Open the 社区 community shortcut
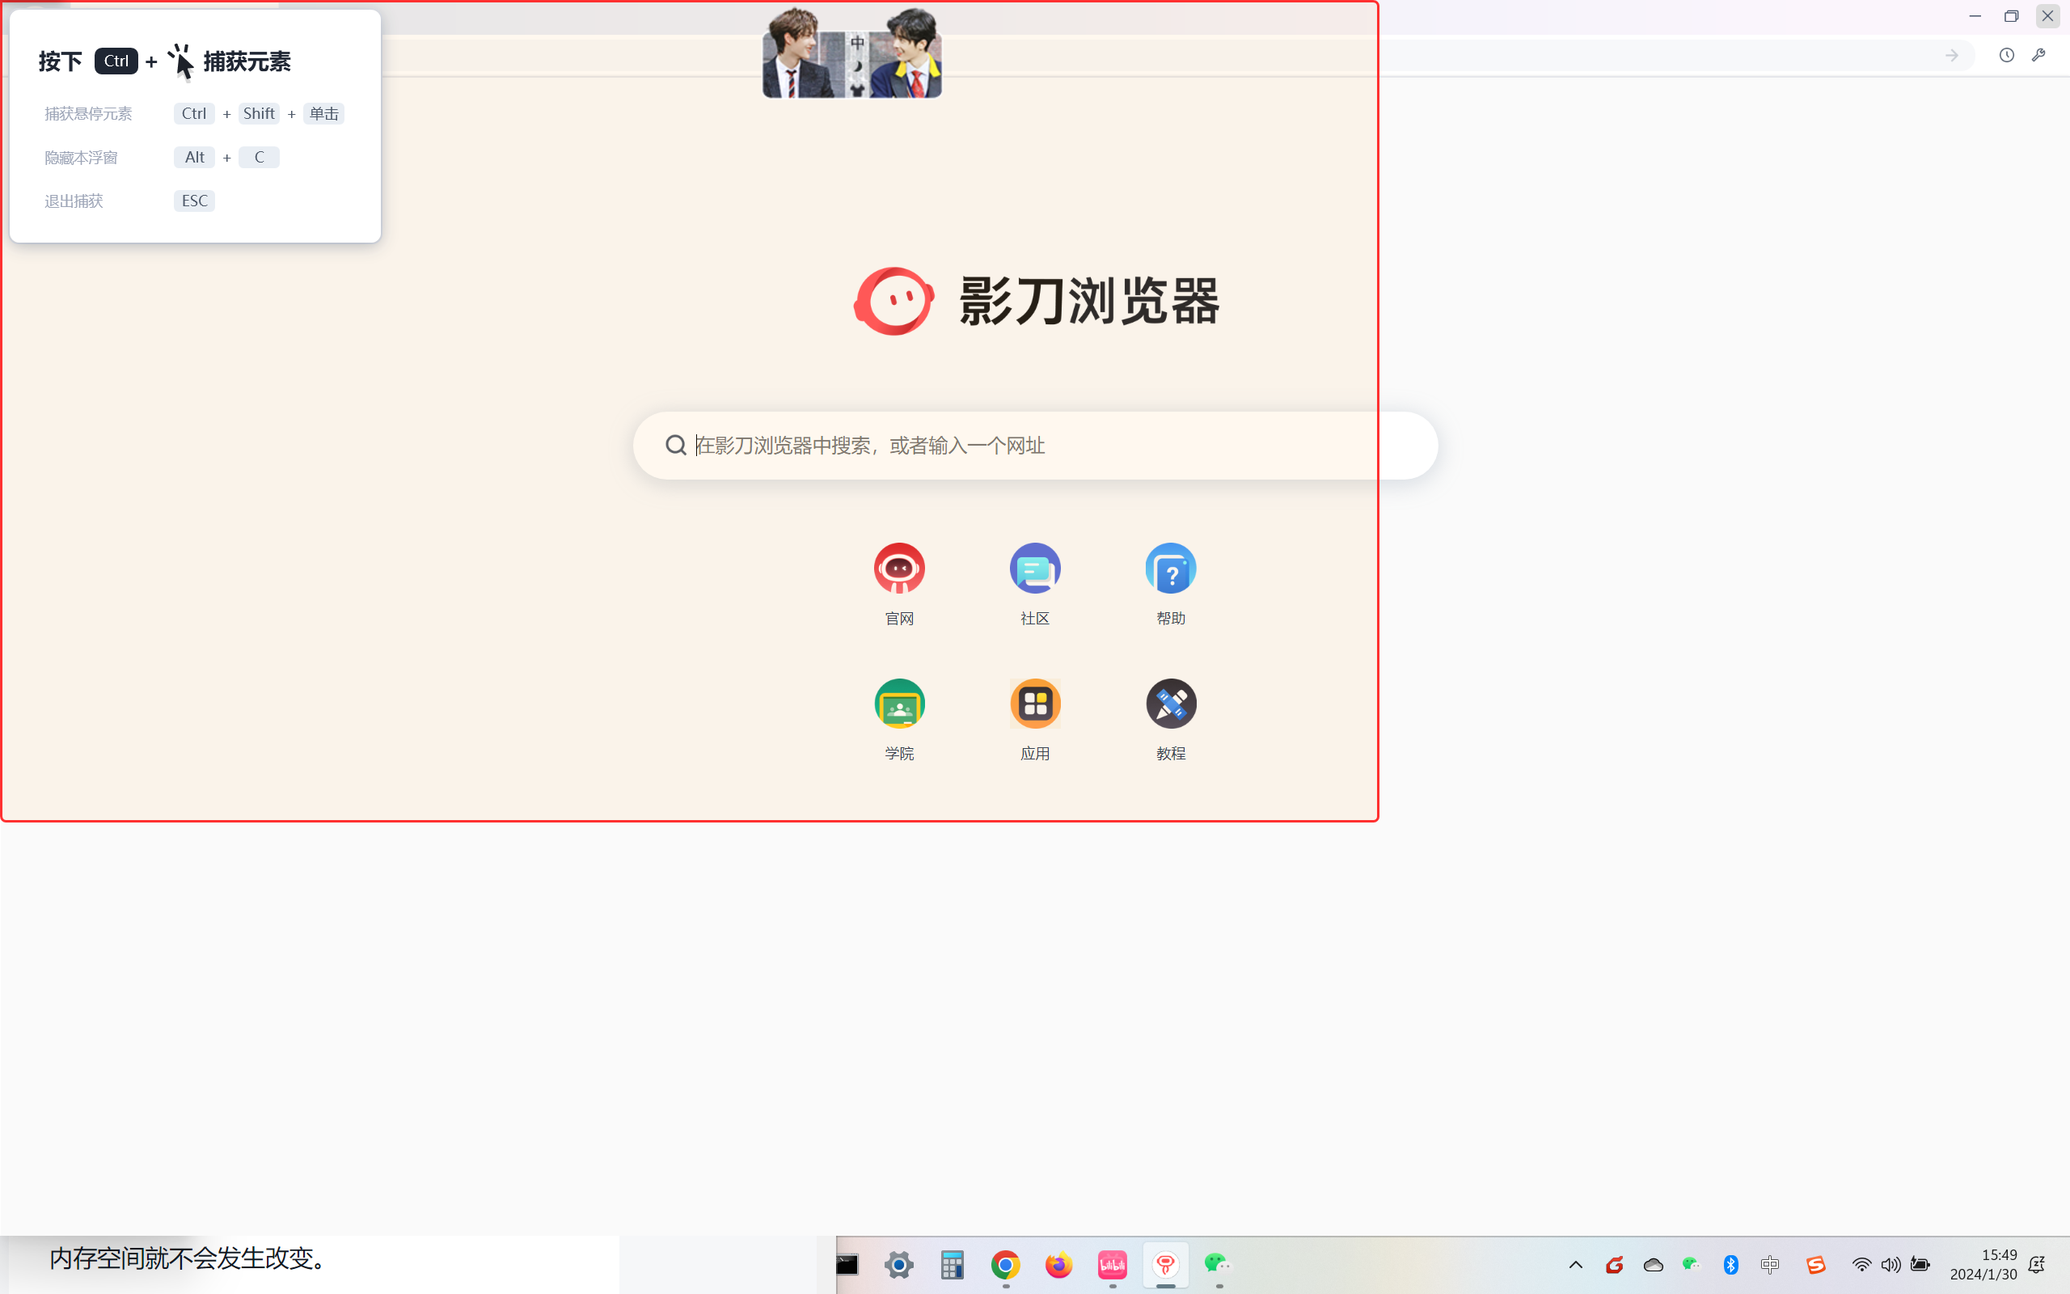 click(x=1035, y=569)
